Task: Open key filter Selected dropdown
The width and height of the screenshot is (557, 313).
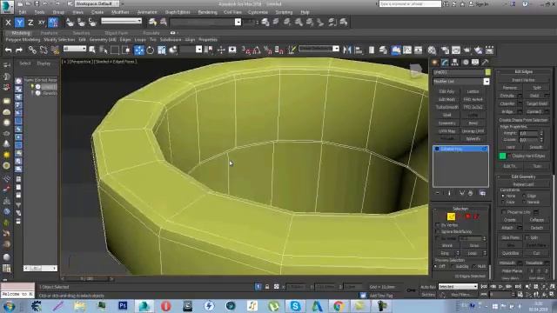Action: coord(458,286)
